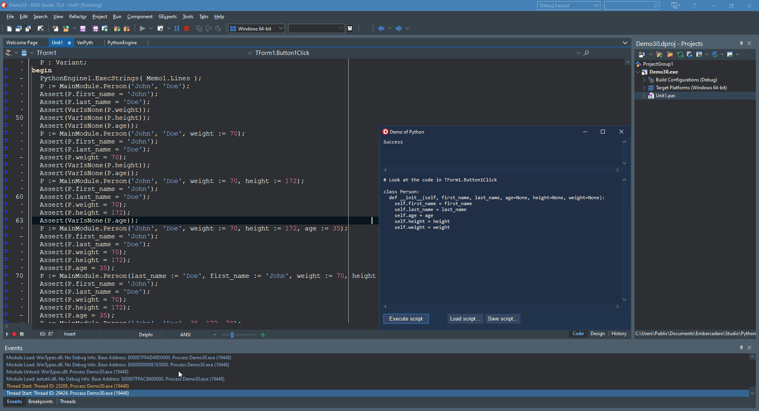Toggle breakpoint on line 63 gutter
Viewport: 759px width, 411px height.
(x=6, y=220)
